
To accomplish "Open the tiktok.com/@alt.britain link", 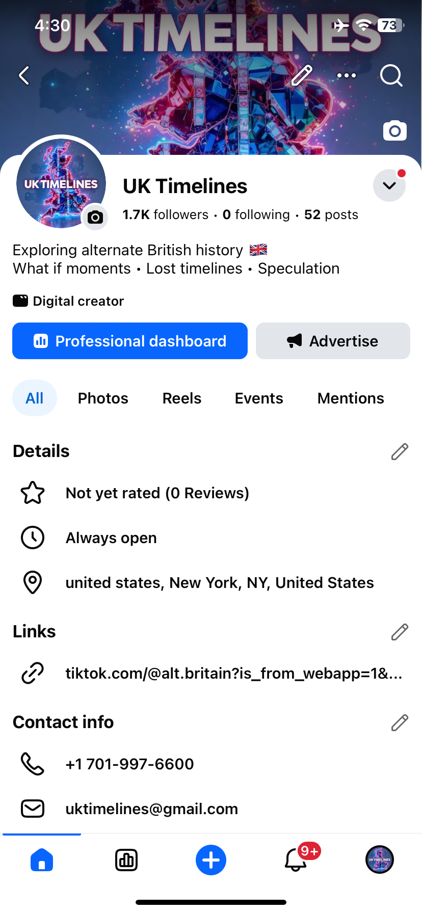I will (234, 674).
